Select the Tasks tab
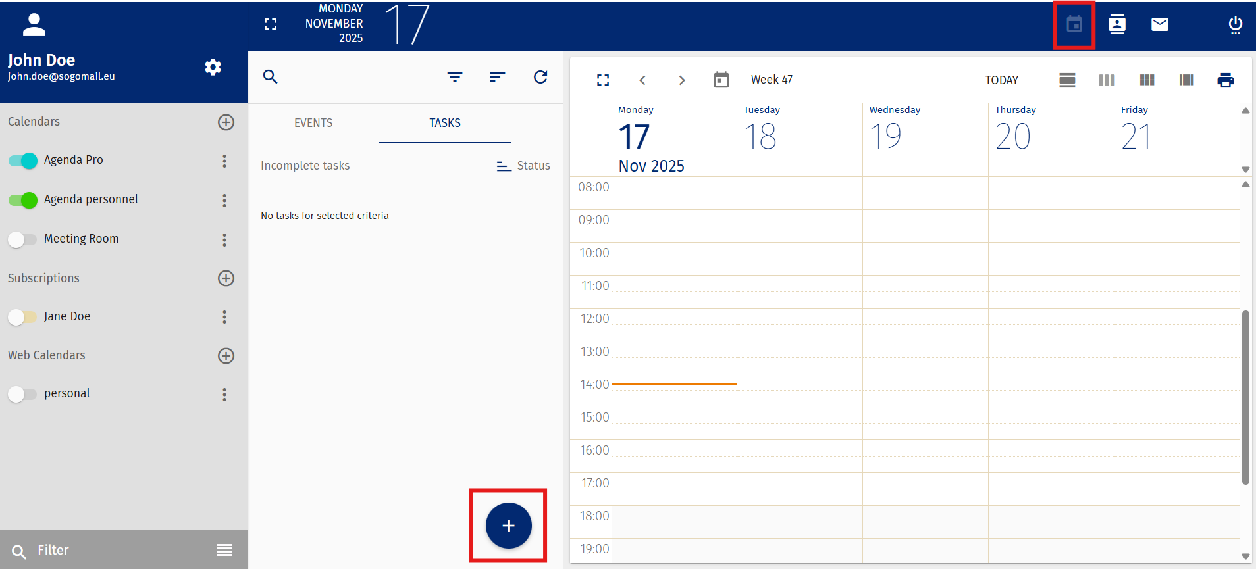Screen dimensions: 1256x569 445,123
